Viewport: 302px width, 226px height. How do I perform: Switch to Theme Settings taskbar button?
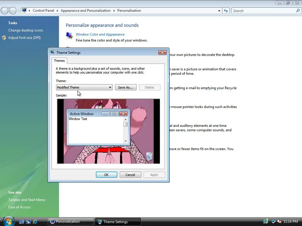tap(118, 222)
